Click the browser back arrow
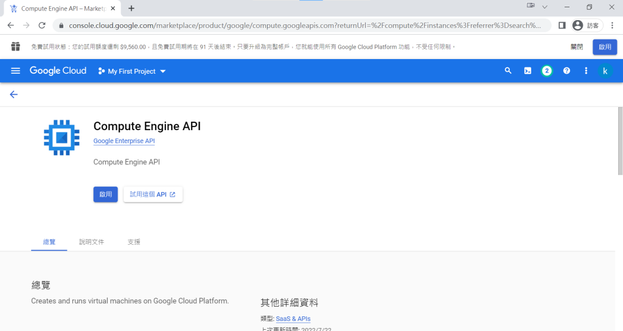This screenshot has height=331, width=623. (x=11, y=26)
